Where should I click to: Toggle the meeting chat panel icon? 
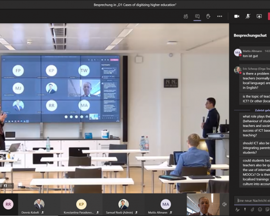(197, 17)
